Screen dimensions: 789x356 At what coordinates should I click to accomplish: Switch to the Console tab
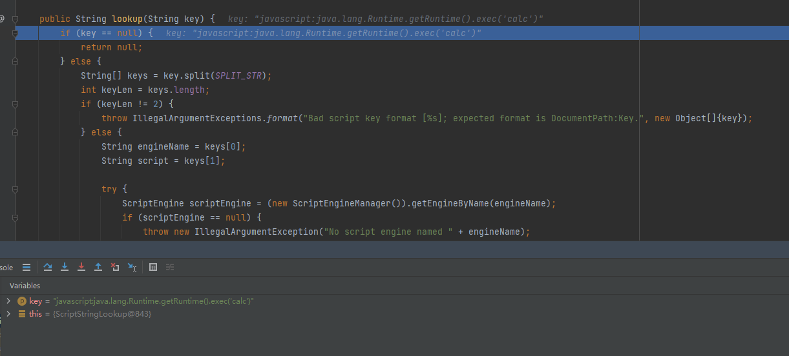[6, 268]
